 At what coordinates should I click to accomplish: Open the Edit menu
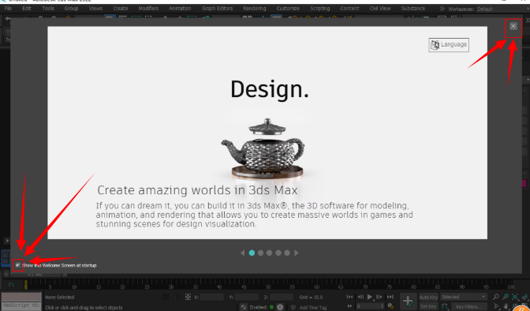(x=27, y=8)
